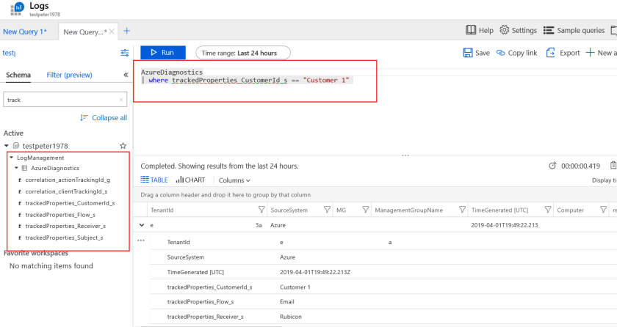The width and height of the screenshot is (617, 327).
Task: Run the current query
Action: (162, 53)
